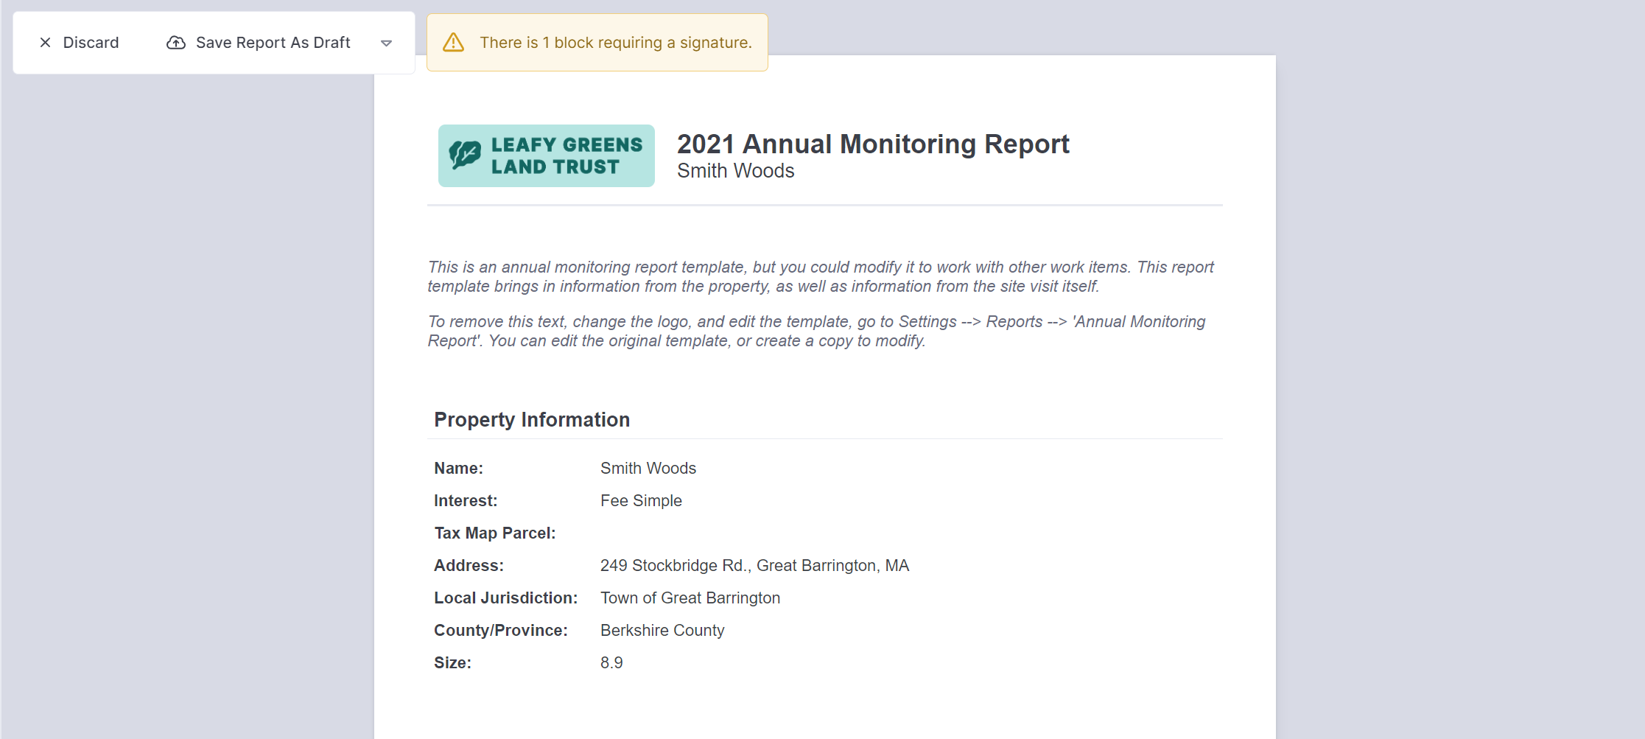Click the Size value 8.9
The image size is (1645, 739).
tap(611, 662)
